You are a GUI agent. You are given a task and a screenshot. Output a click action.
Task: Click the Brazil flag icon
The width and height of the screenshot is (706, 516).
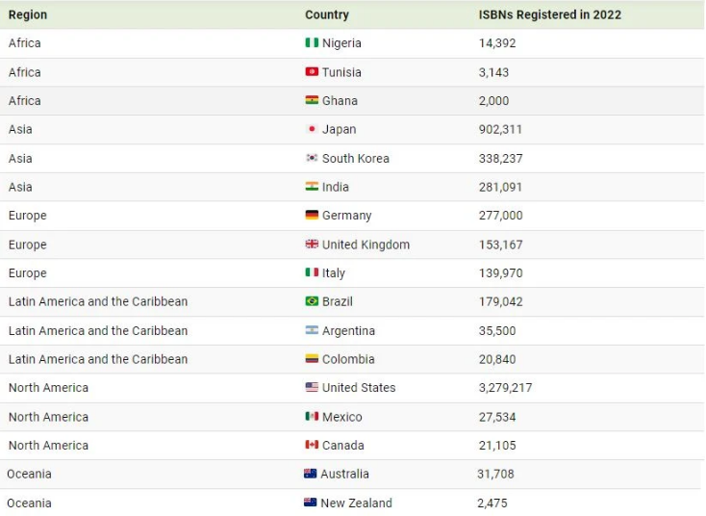point(312,301)
